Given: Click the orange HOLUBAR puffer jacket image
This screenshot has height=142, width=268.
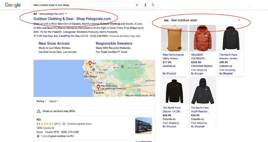Looking at the screenshot, I should click(x=203, y=38).
